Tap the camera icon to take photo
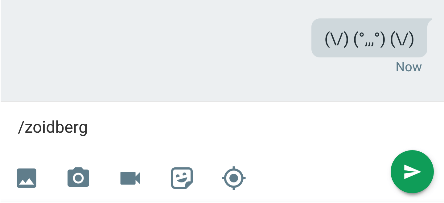Screen dimensions: 444x203 click(x=78, y=177)
